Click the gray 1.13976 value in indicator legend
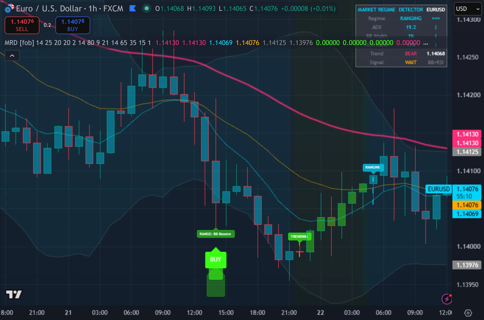This screenshot has width=484, height=320. (301, 43)
